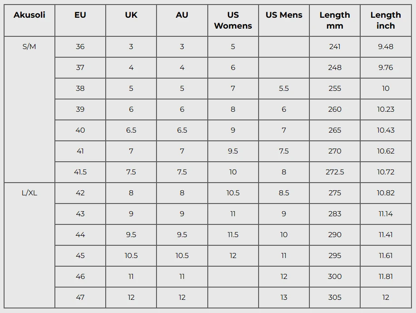Select the US Mens 13 cell
Viewport: 416px width, 313px height.
pyautogui.click(x=284, y=298)
